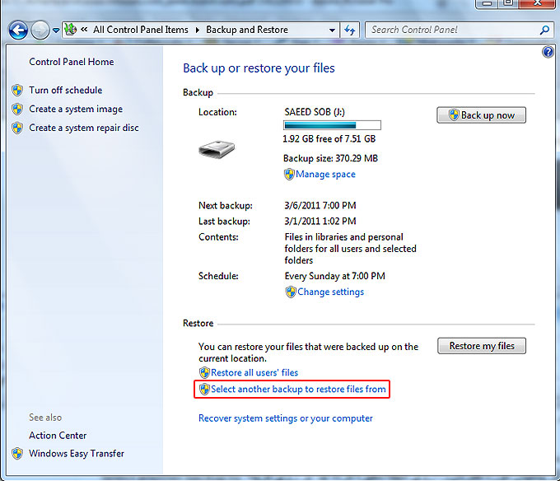Click the Back up or restore your files heading
The image size is (560, 481).
(259, 68)
